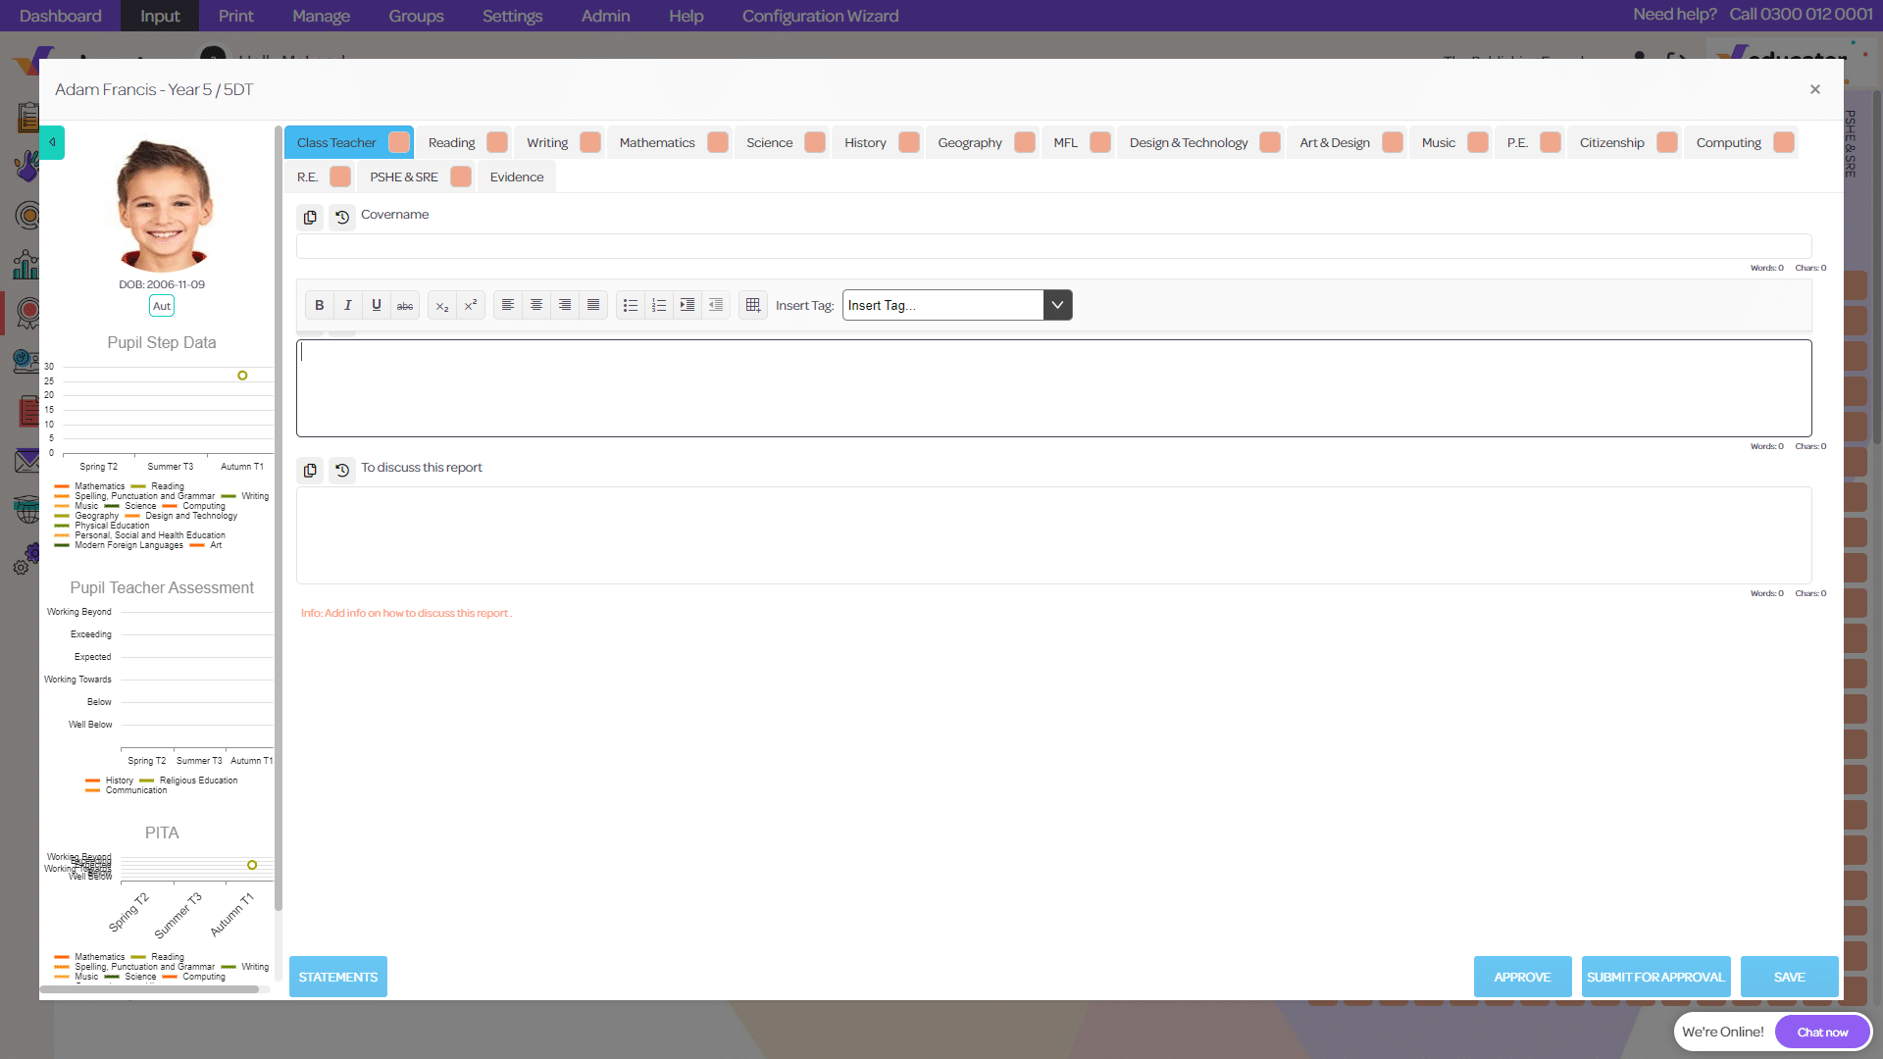The width and height of the screenshot is (1883, 1059).
Task: Open the Manage menu
Action: pos(321,16)
